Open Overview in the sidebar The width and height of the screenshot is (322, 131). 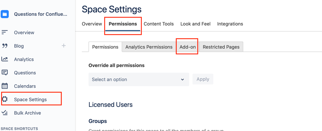[x=24, y=33]
